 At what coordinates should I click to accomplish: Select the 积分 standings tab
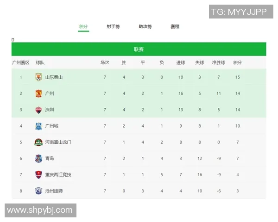click(83, 27)
